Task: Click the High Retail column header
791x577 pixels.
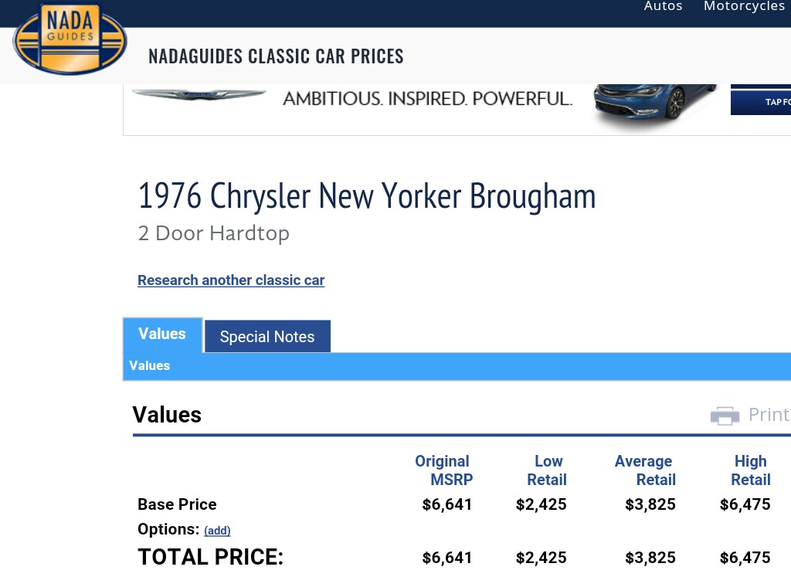Action: point(750,470)
